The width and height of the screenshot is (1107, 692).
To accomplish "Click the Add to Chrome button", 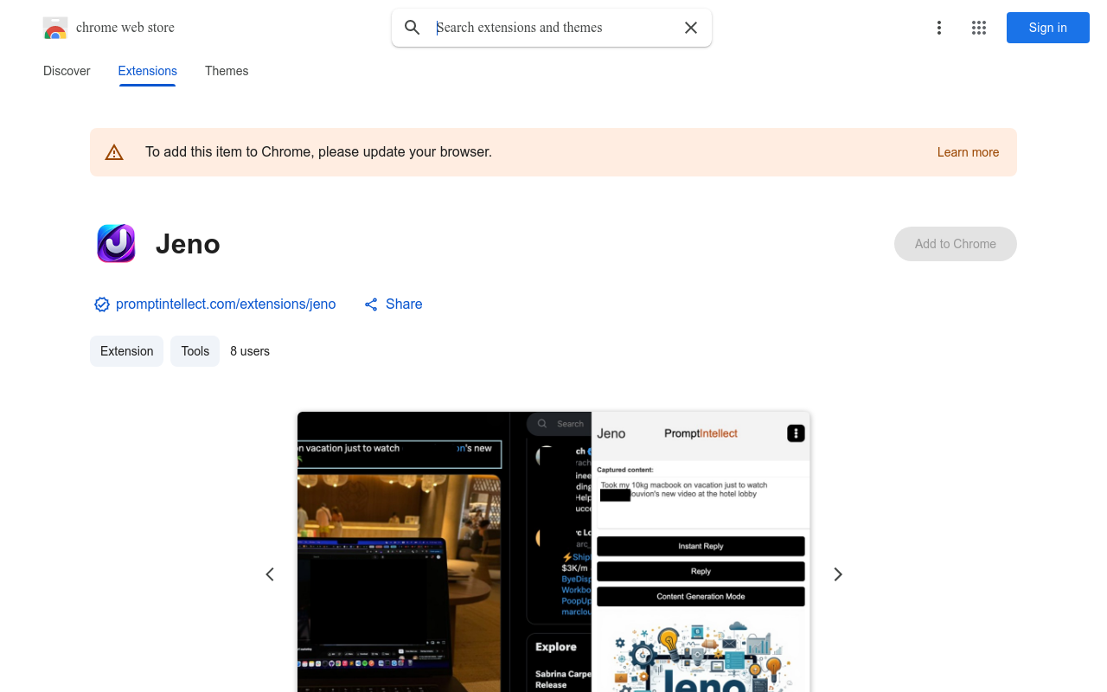I will tap(955, 244).
